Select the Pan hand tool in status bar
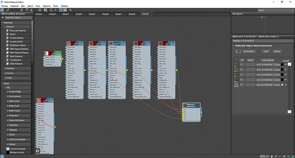The width and height of the screenshot is (295, 158). [x=271, y=156]
